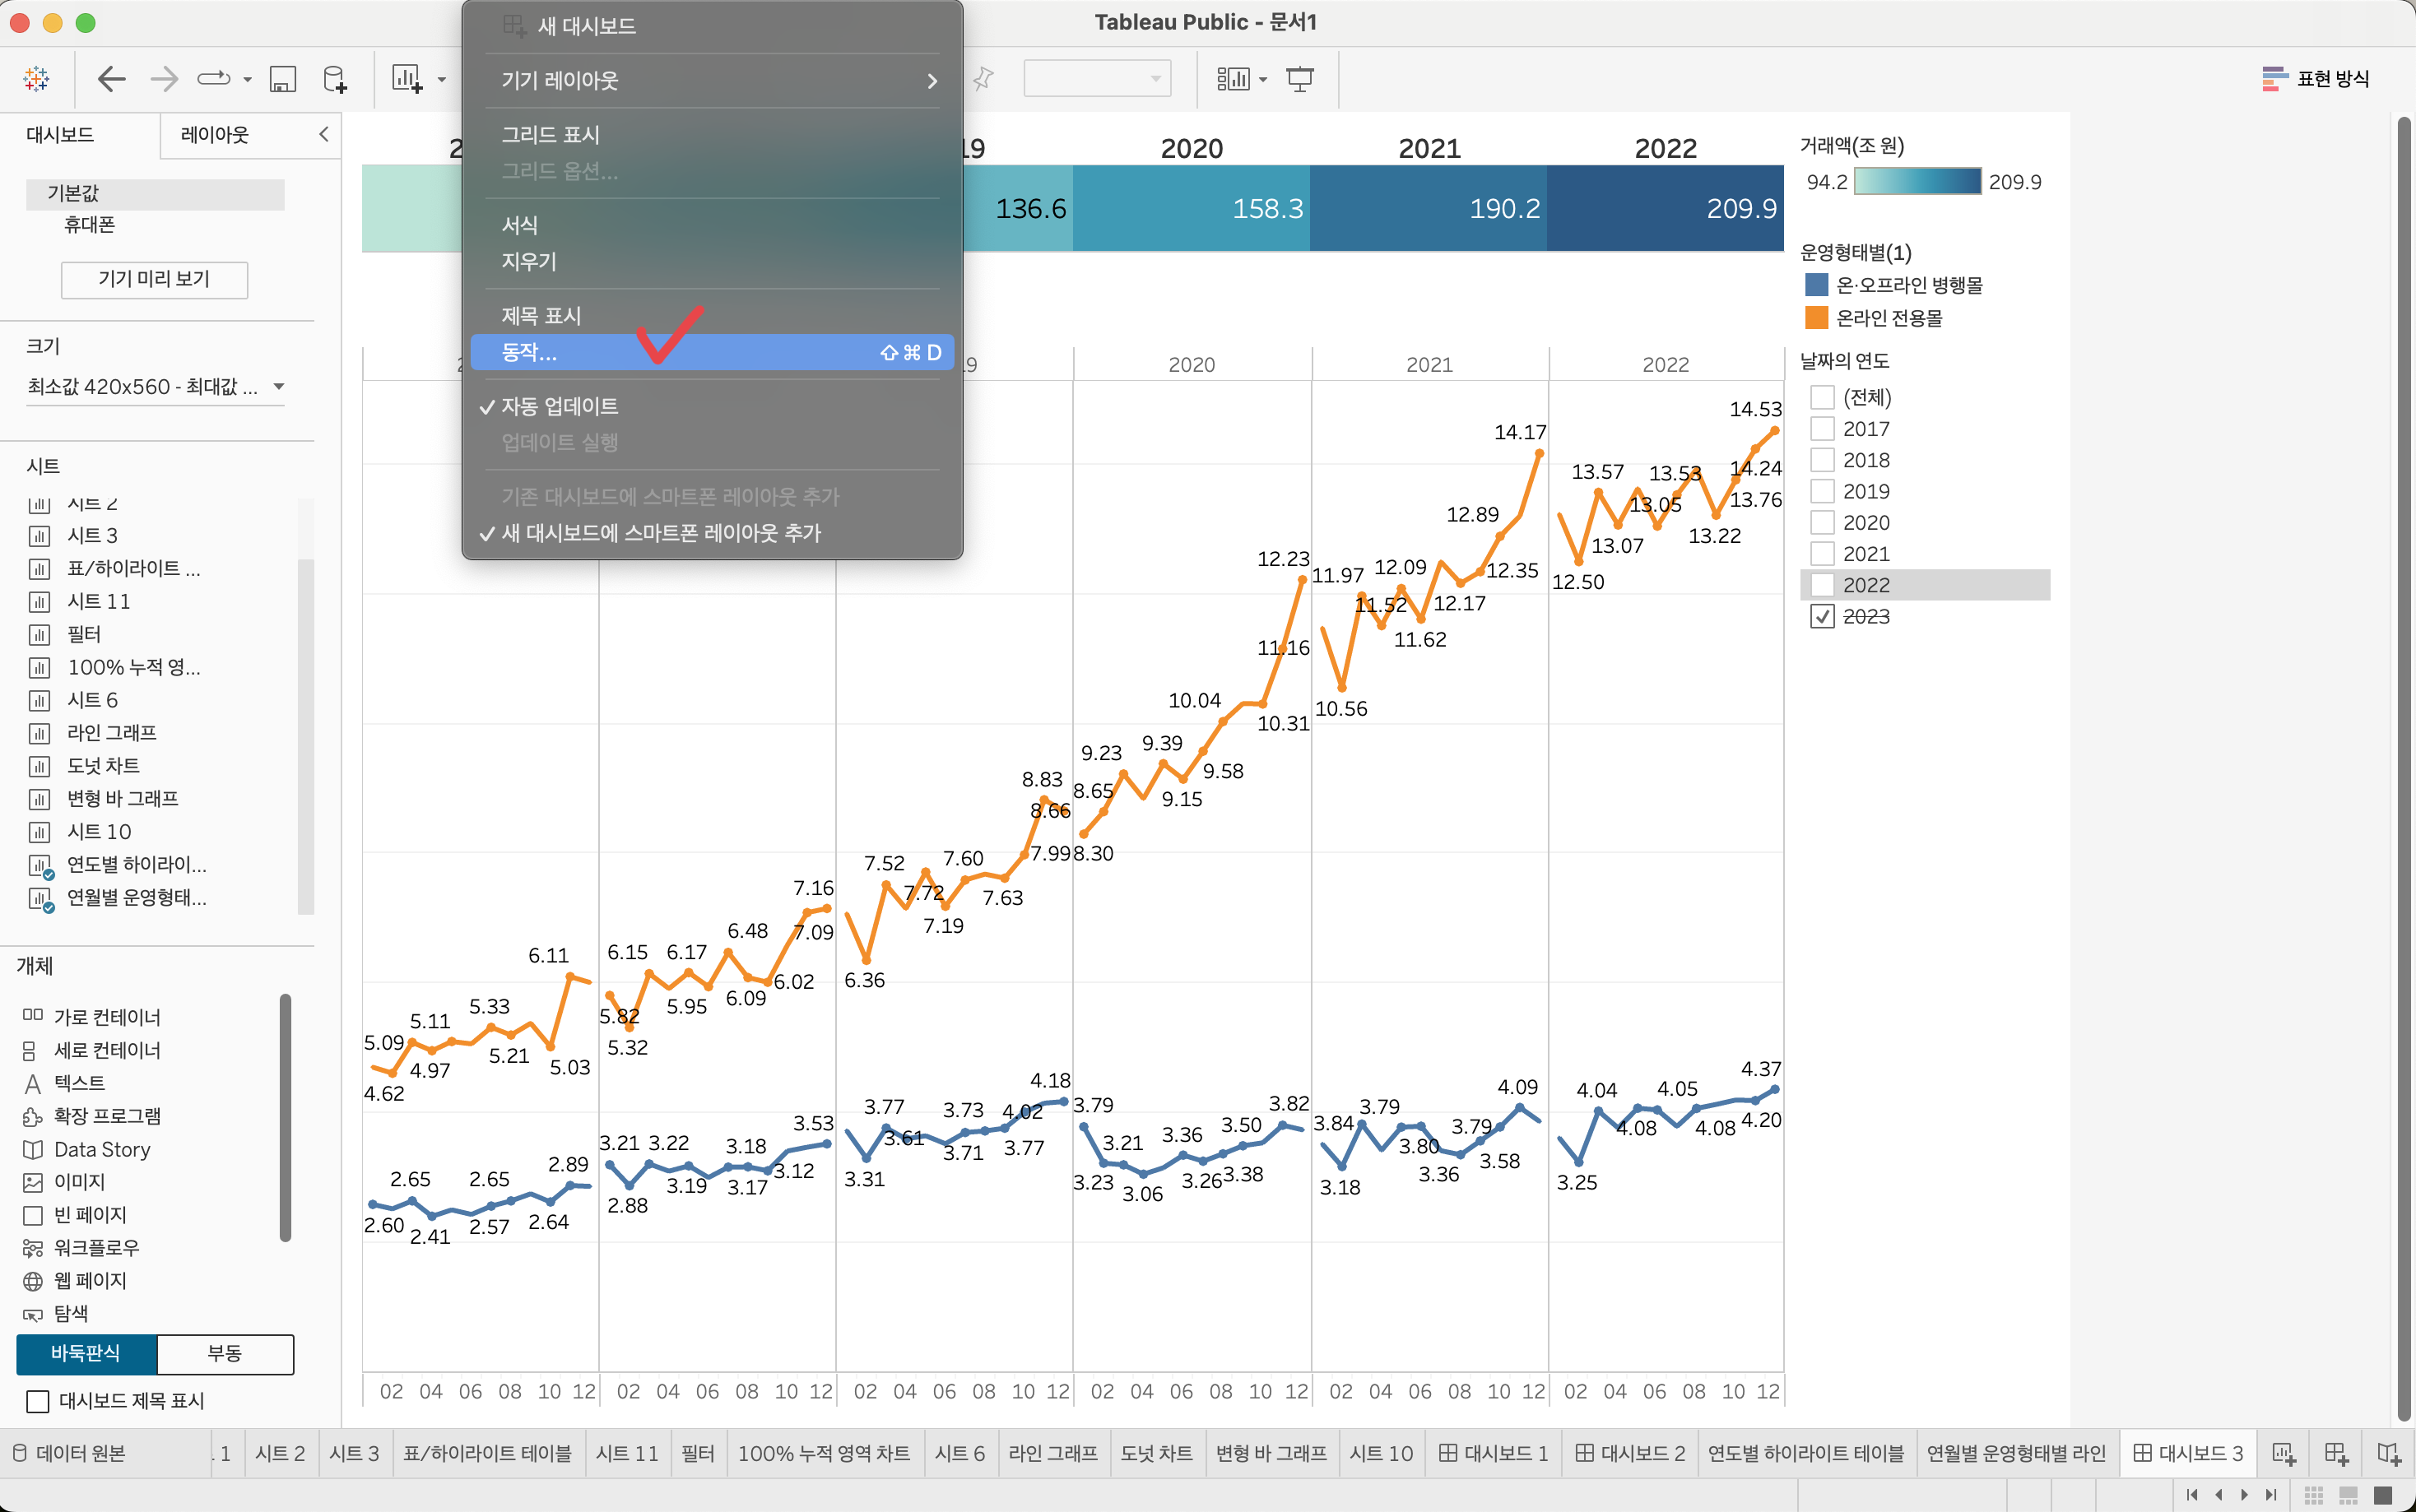This screenshot has width=2416, height=1512.
Task: Click the 거래액 color gradient legend
Action: pyautogui.click(x=1917, y=181)
